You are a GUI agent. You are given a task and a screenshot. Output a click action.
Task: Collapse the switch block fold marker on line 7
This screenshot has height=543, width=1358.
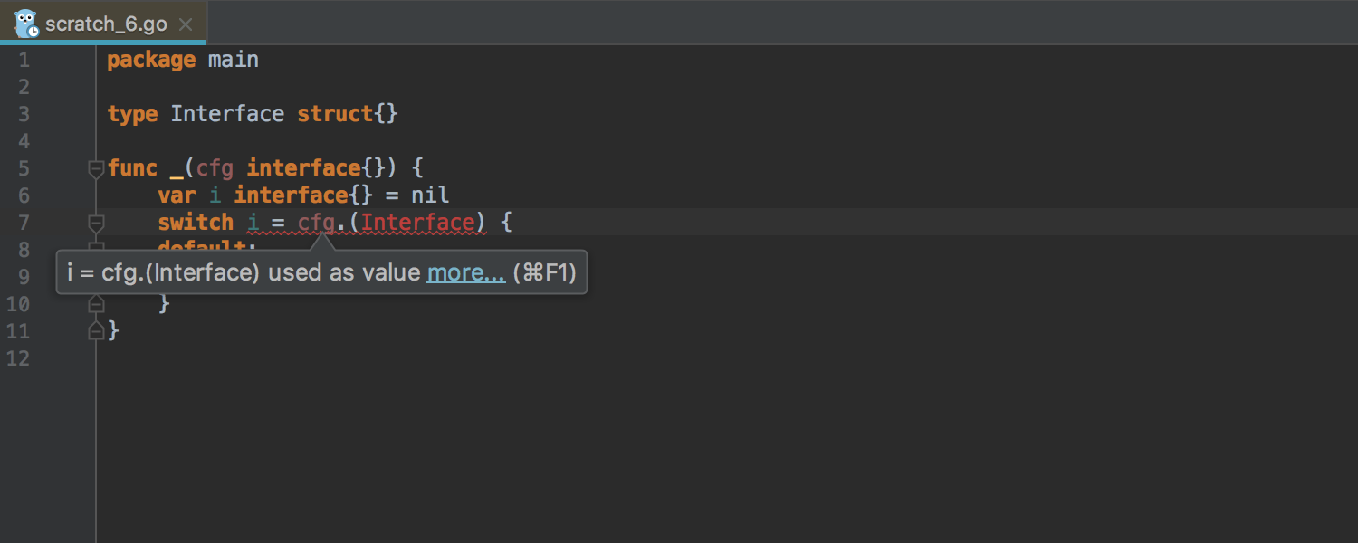96,223
